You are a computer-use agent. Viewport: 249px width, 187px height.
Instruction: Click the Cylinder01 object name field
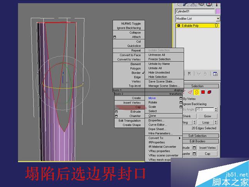(195, 11)
